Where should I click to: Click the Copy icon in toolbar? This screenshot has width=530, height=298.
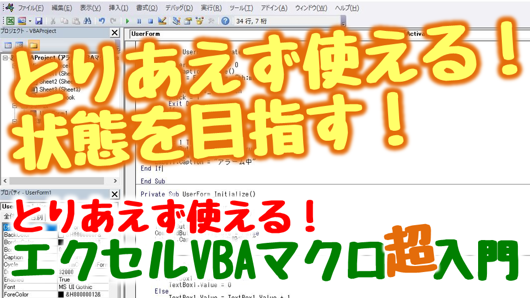point(64,21)
